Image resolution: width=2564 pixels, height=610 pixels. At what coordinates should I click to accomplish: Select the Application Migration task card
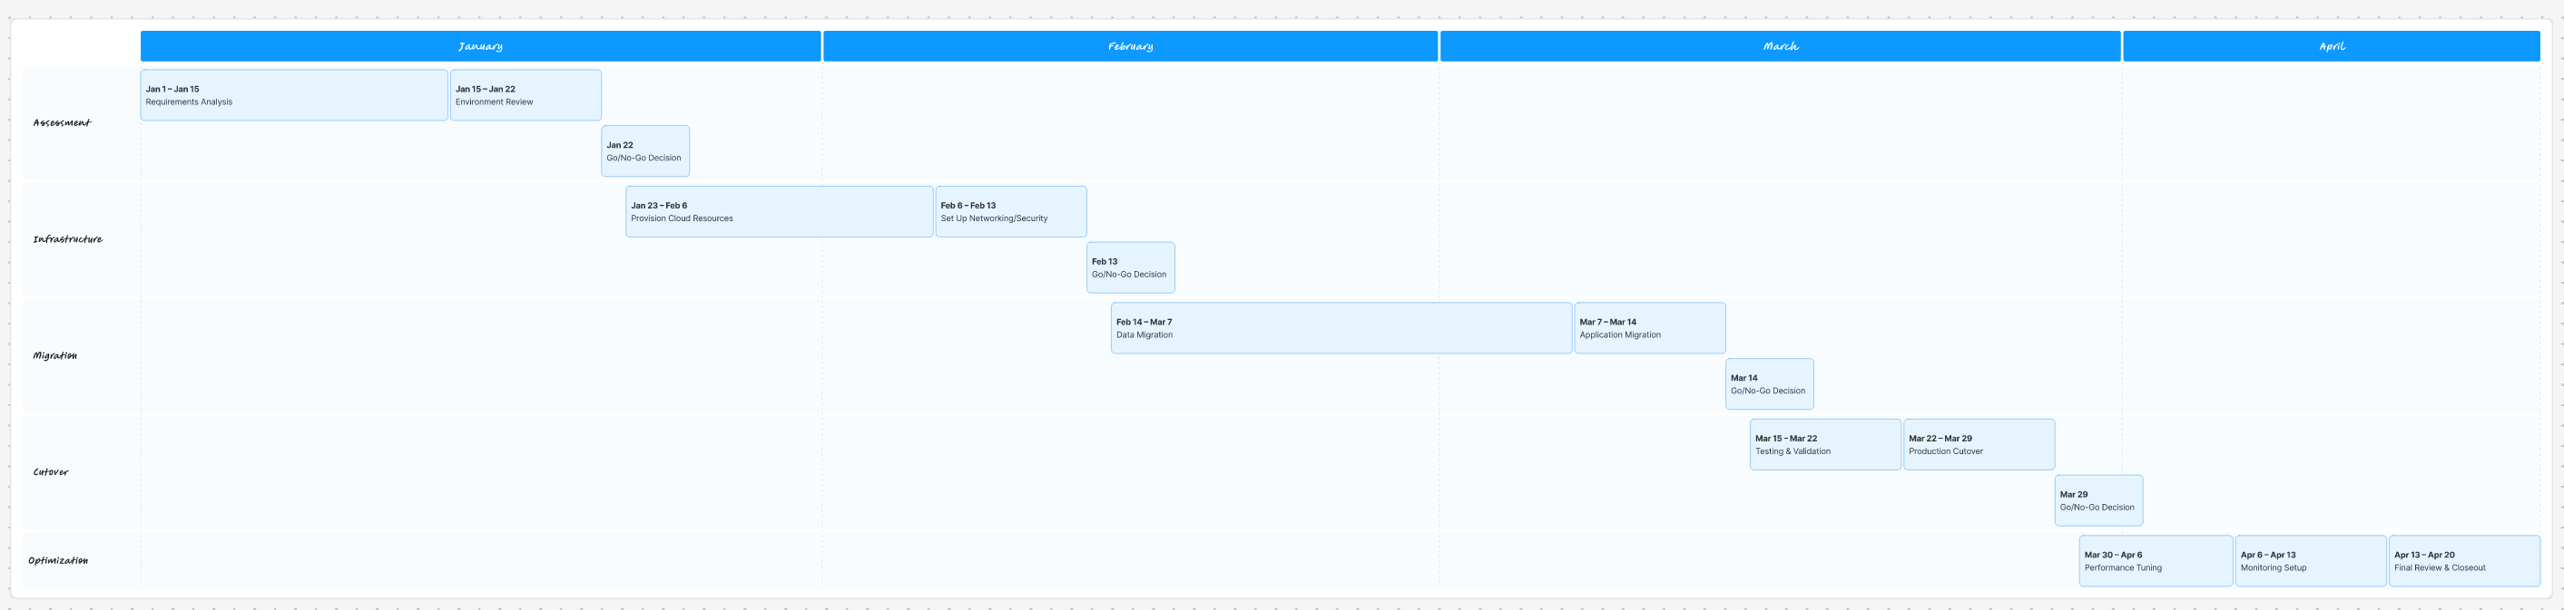click(x=1650, y=328)
